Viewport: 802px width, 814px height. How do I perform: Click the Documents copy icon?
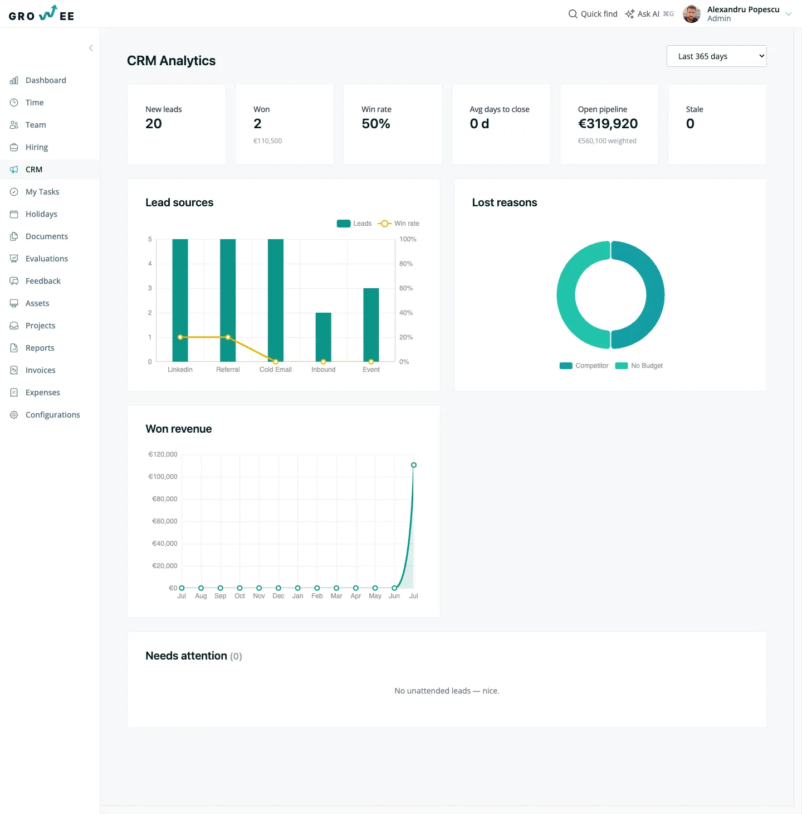coord(14,236)
